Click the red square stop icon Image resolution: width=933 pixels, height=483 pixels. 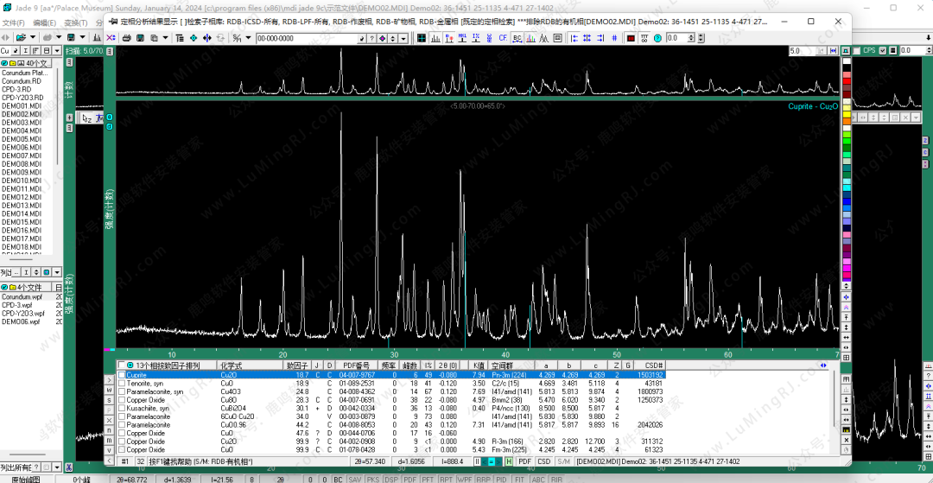[x=631, y=38]
